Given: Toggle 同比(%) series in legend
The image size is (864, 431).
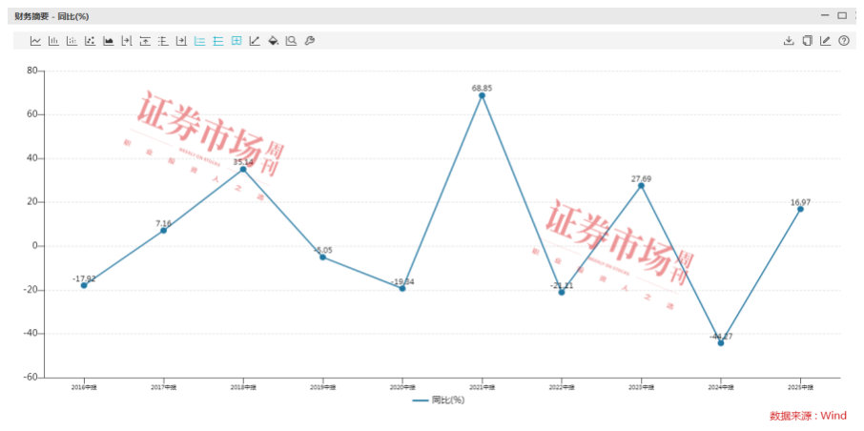Looking at the screenshot, I should point(439,400).
